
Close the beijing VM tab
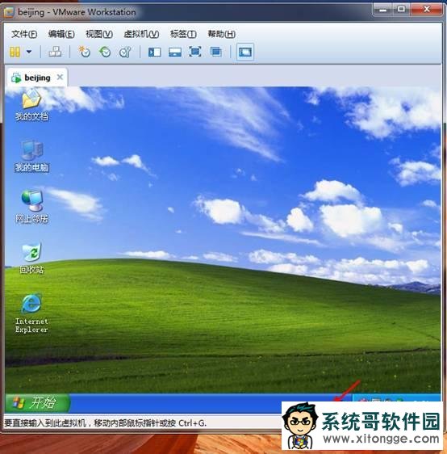point(60,78)
